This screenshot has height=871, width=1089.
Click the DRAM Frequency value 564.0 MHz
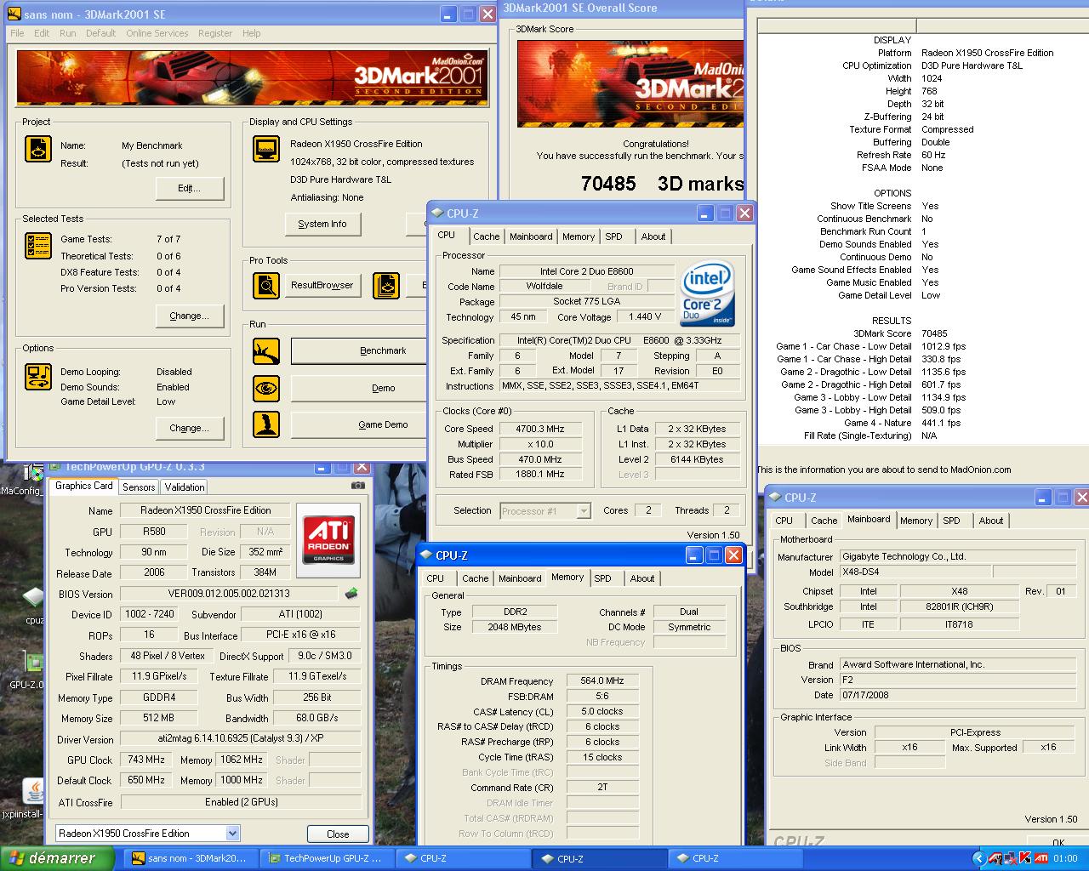(x=602, y=680)
